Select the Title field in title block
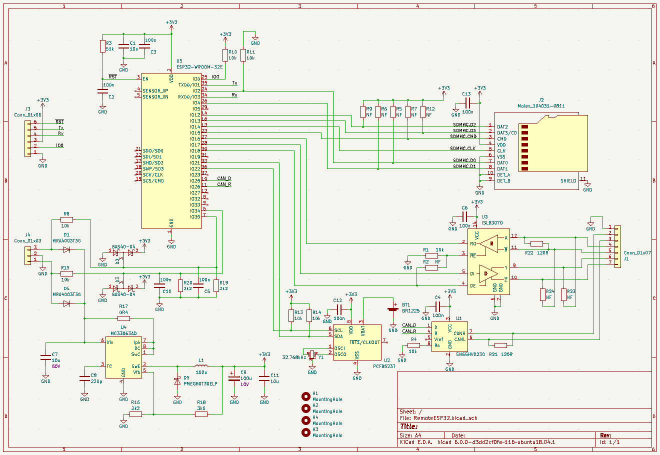Viewport: 660px width, 455px height. point(408,426)
